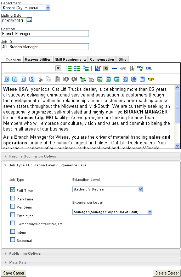Image resolution: width=181 pixels, height=277 pixels.
Task: Open the Compensation tab
Action: (102, 59)
